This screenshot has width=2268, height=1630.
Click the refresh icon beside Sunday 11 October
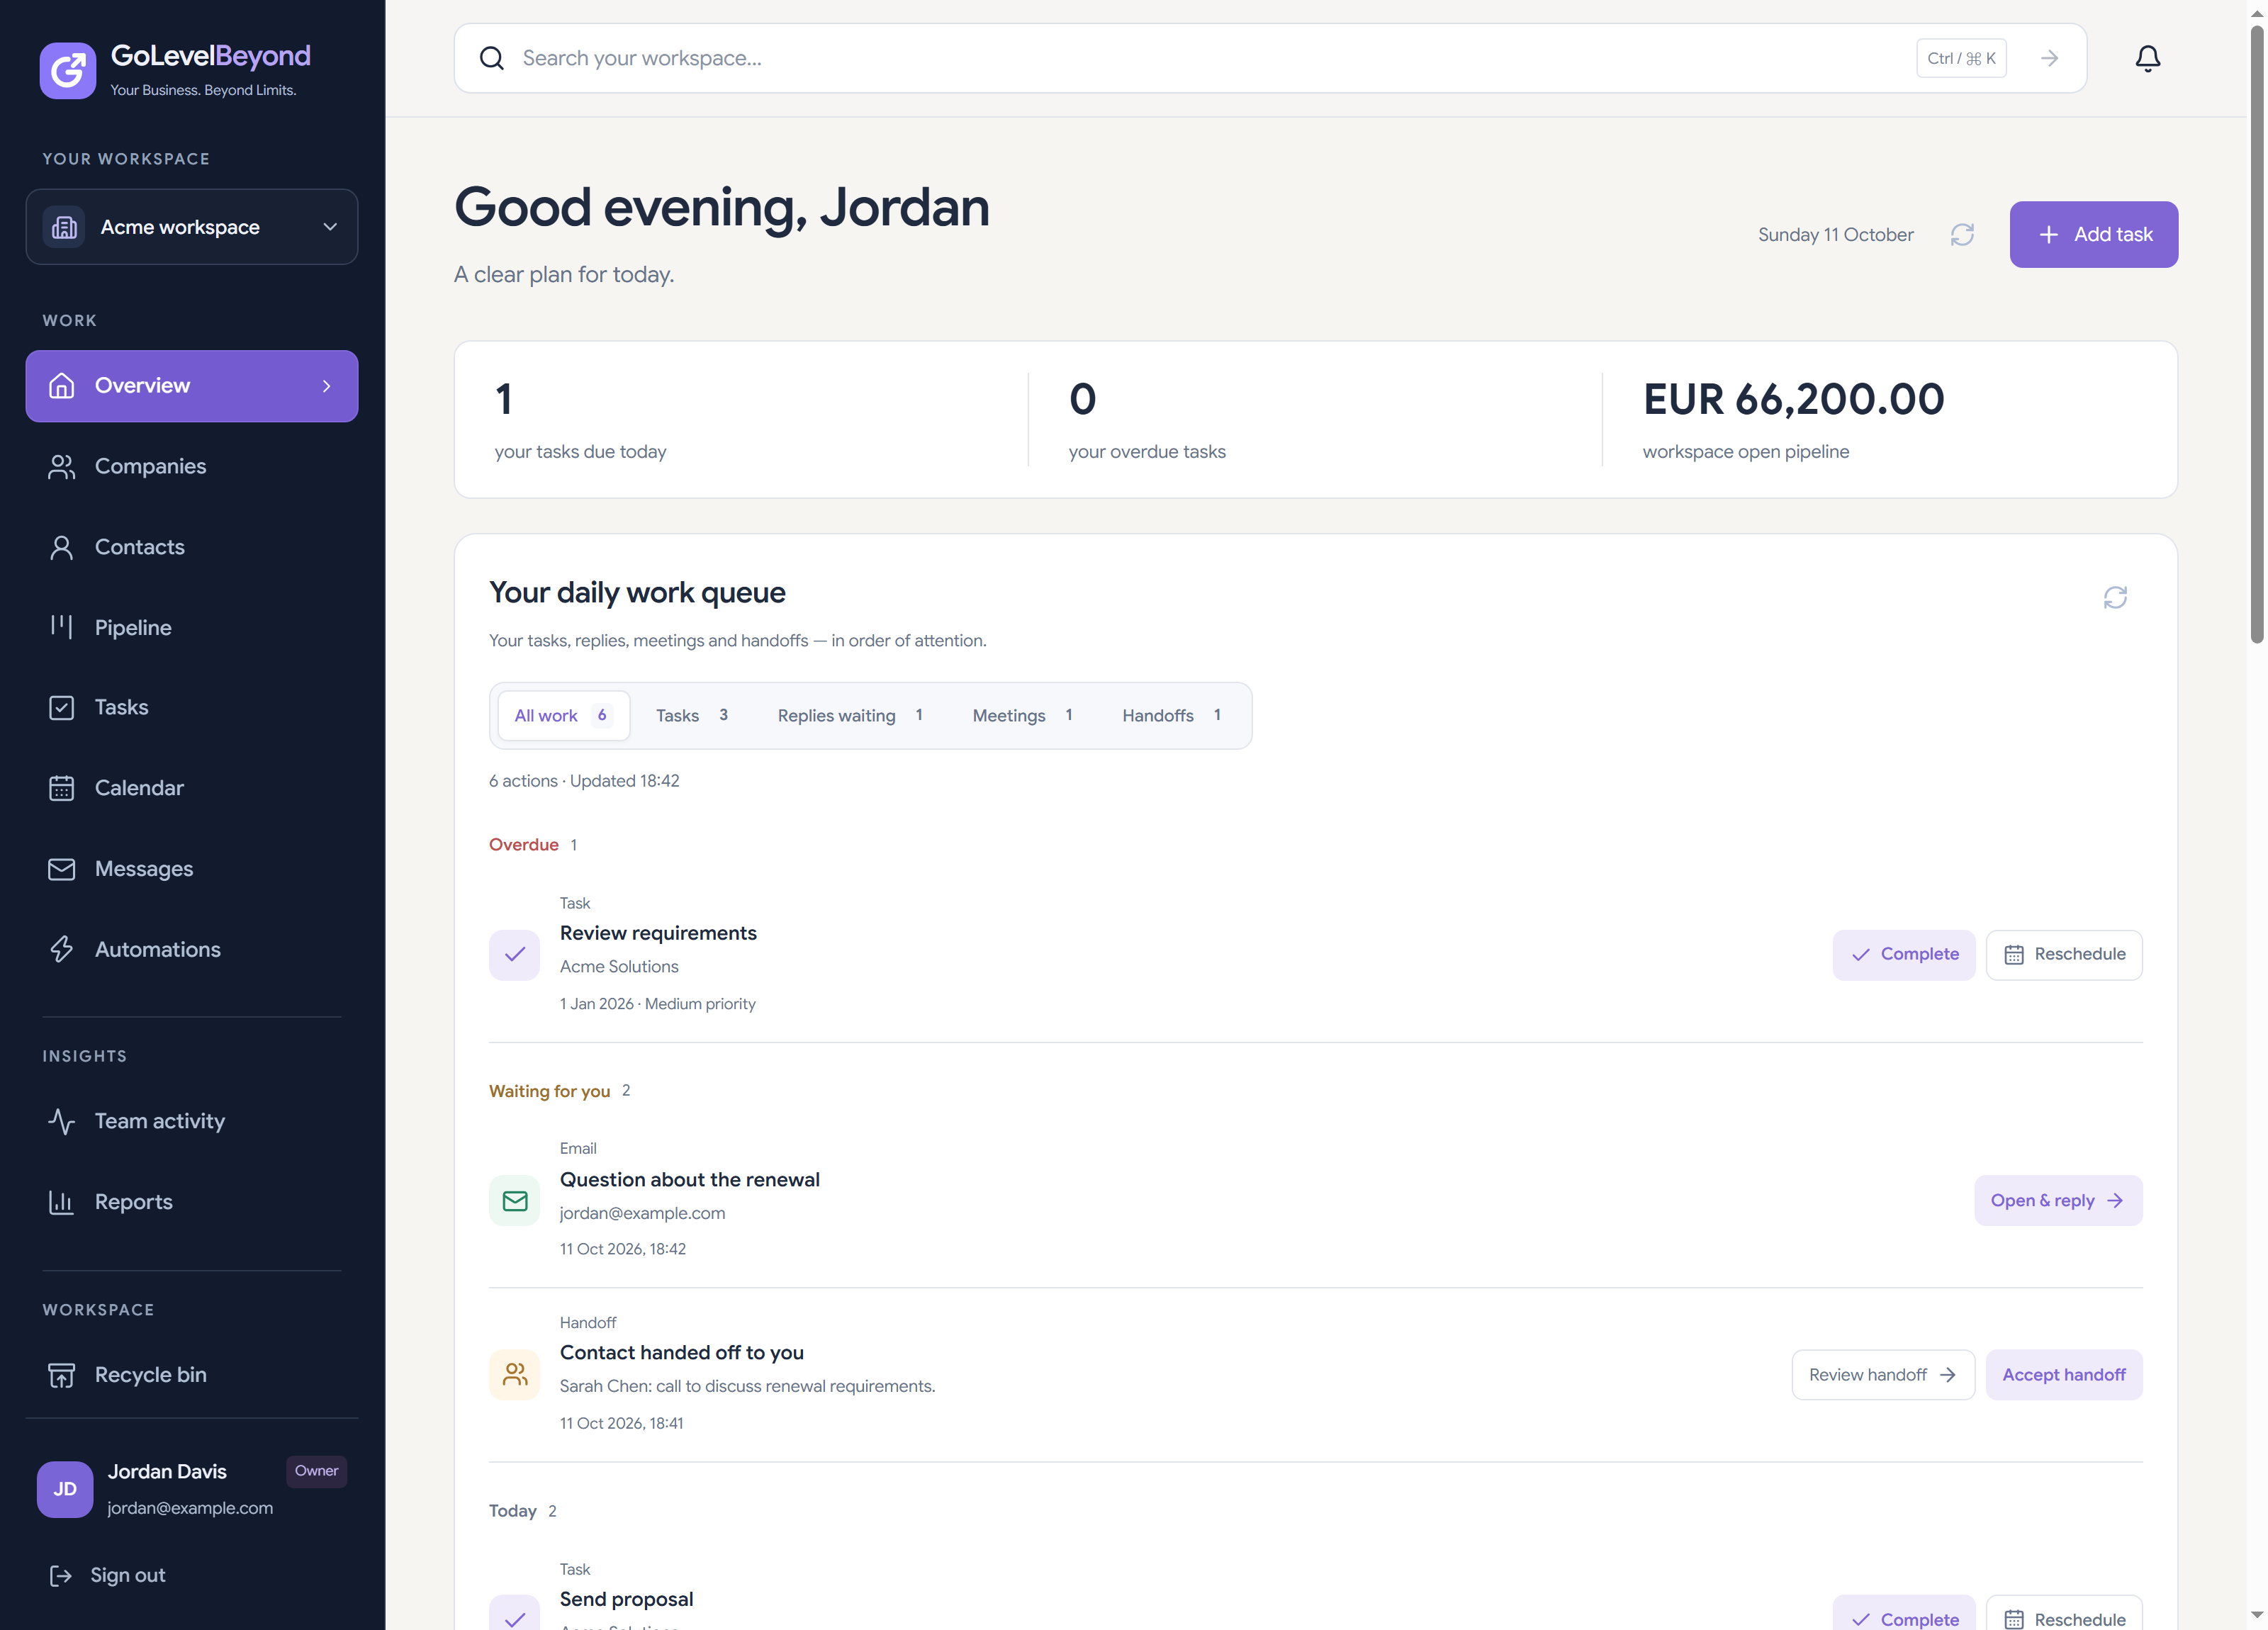click(x=1961, y=234)
